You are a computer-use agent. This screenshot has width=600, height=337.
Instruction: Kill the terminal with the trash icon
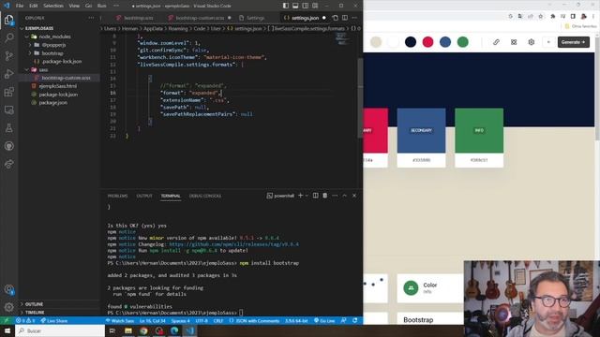[325, 196]
